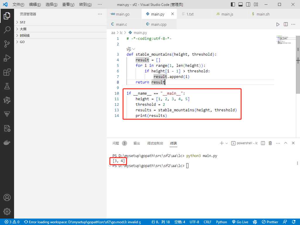Change indentation via 空格: 4 status item
The image size is (300, 225).
pyautogui.click(x=180, y=222)
